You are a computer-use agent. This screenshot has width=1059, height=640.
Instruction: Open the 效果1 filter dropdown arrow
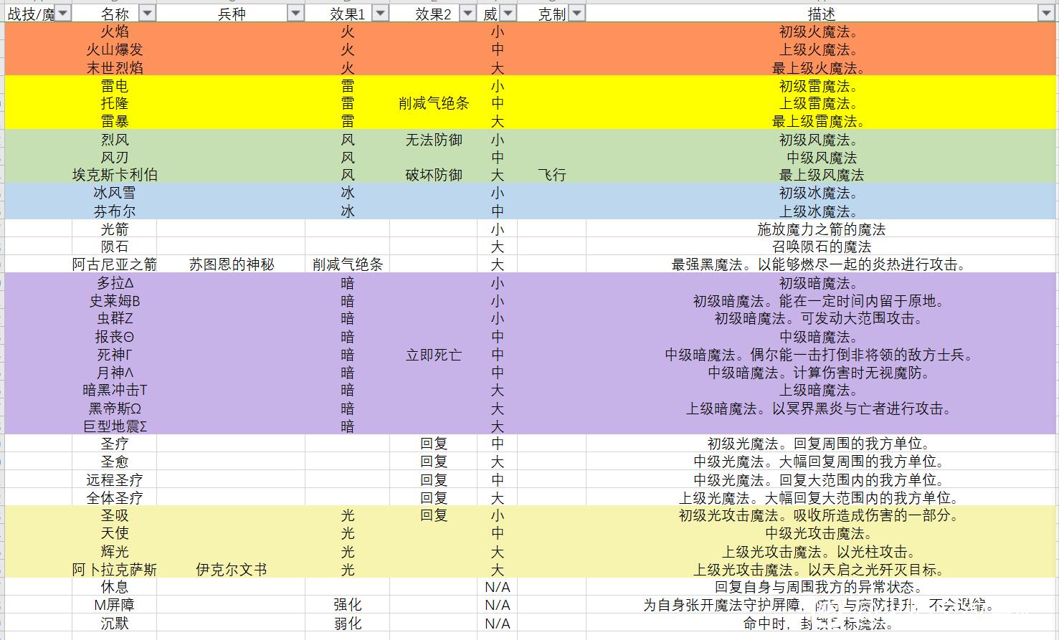point(381,14)
